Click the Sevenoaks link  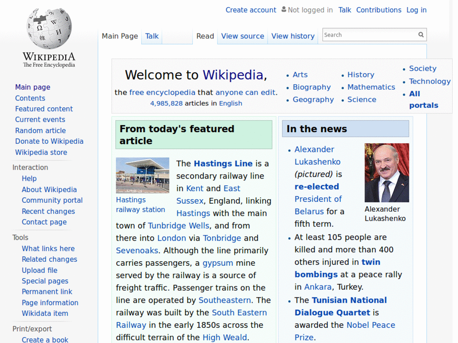tap(137, 251)
